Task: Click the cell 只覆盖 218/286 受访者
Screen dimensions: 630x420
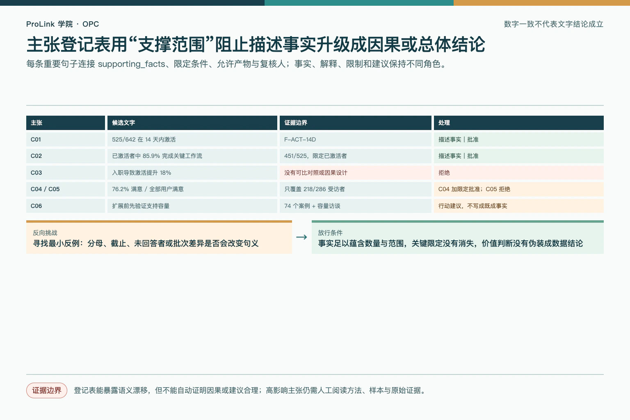Action: pyautogui.click(x=356, y=189)
